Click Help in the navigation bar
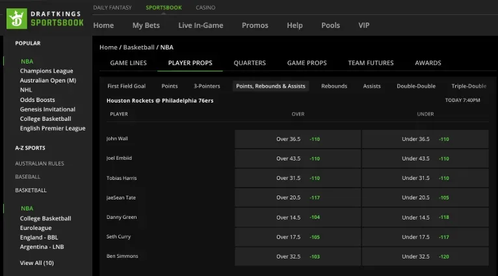The height and width of the screenshot is (276, 498). point(295,25)
